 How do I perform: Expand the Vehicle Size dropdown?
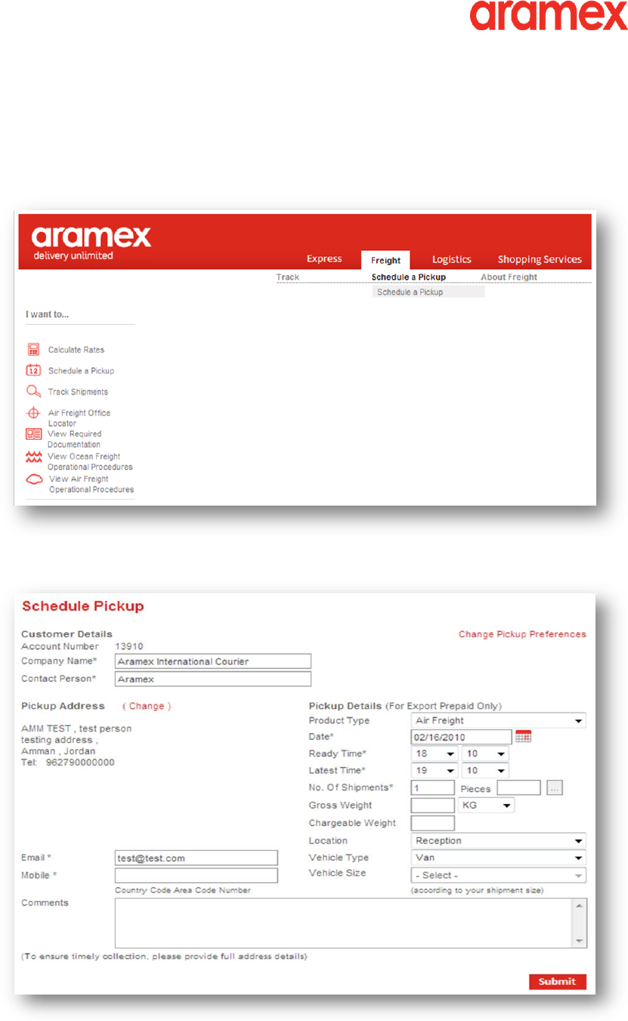point(499,875)
